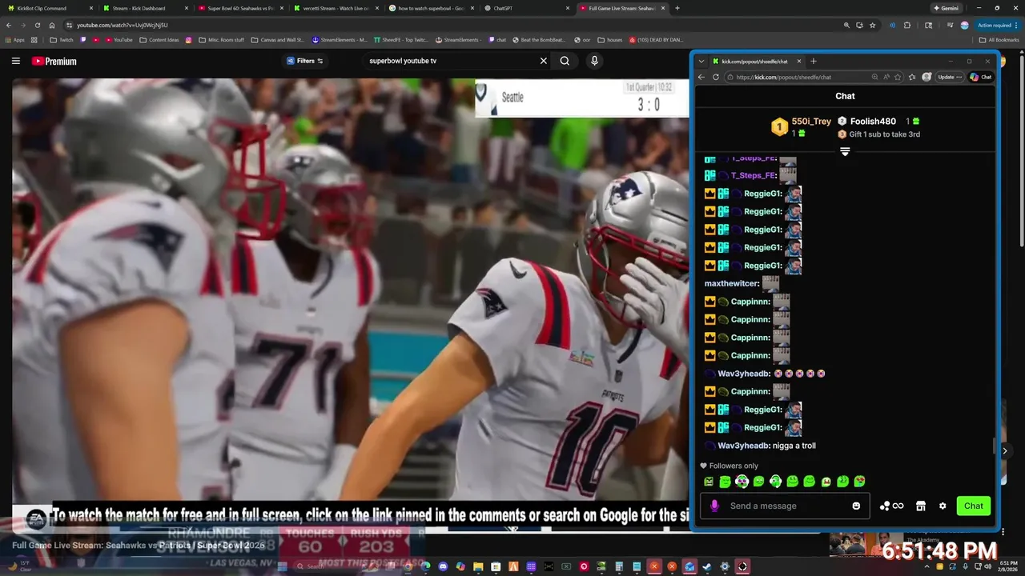This screenshot has height=576, width=1025.
Task: Run search with the YouTube magnifier button
Action: click(565, 61)
